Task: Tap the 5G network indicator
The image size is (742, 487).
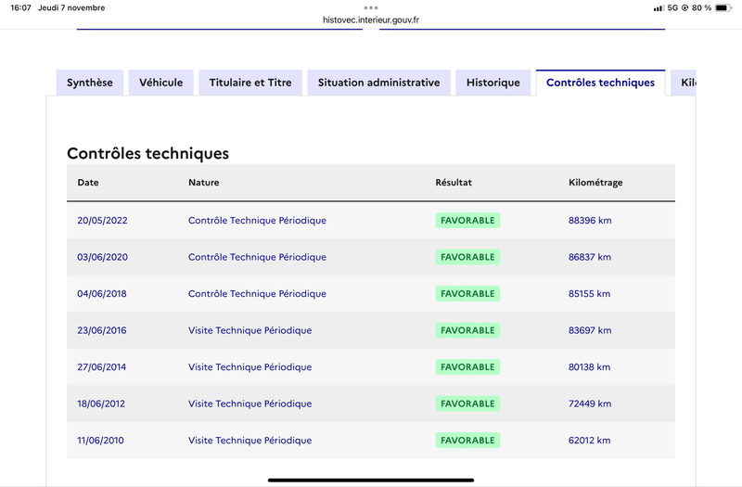Action: (672, 7)
